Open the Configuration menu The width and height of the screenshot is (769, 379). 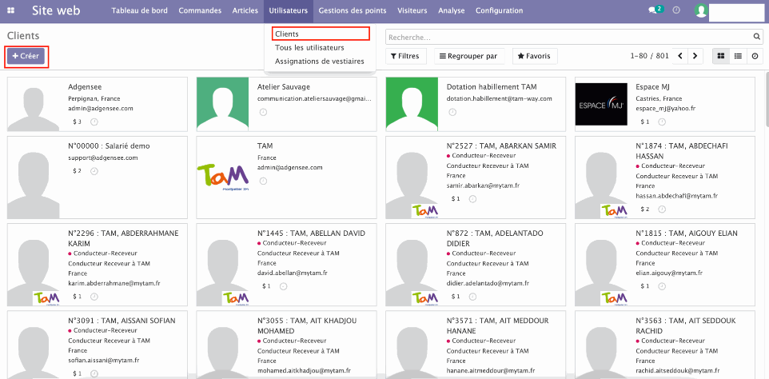pos(500,10)
